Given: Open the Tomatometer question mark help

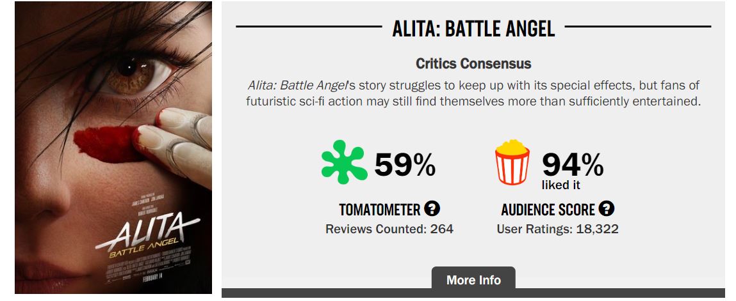Looking at the screenshot, I should click(x=432, y=209).
